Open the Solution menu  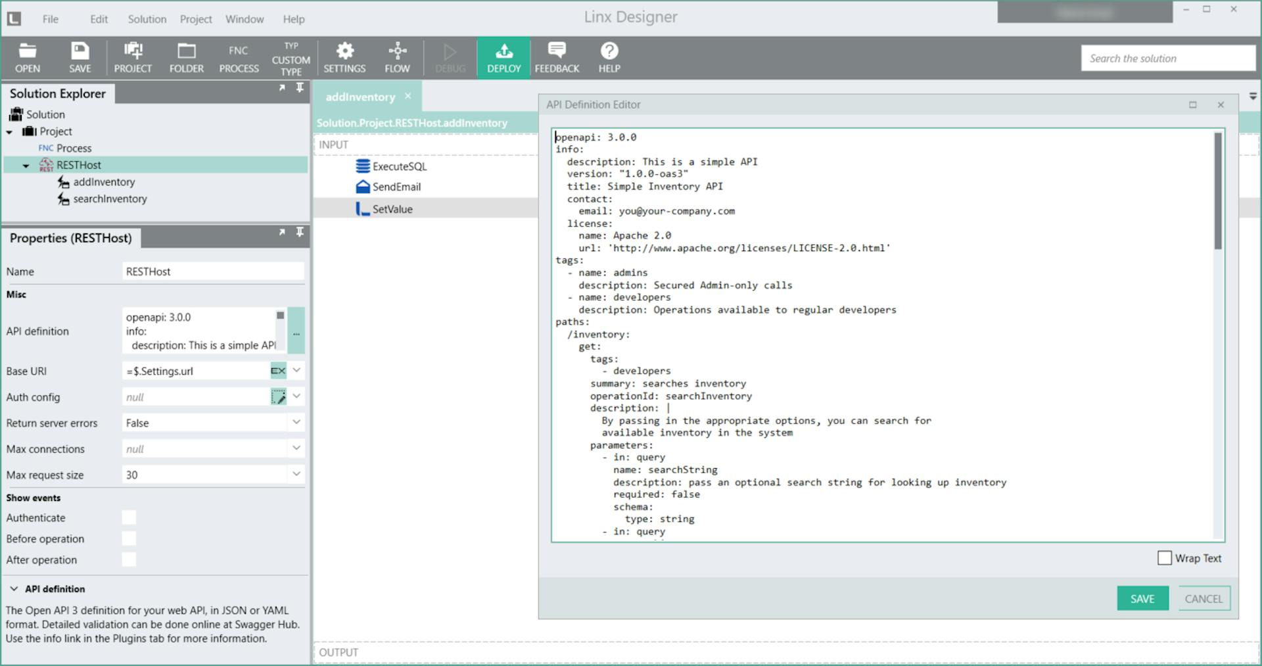pos(147,18)
